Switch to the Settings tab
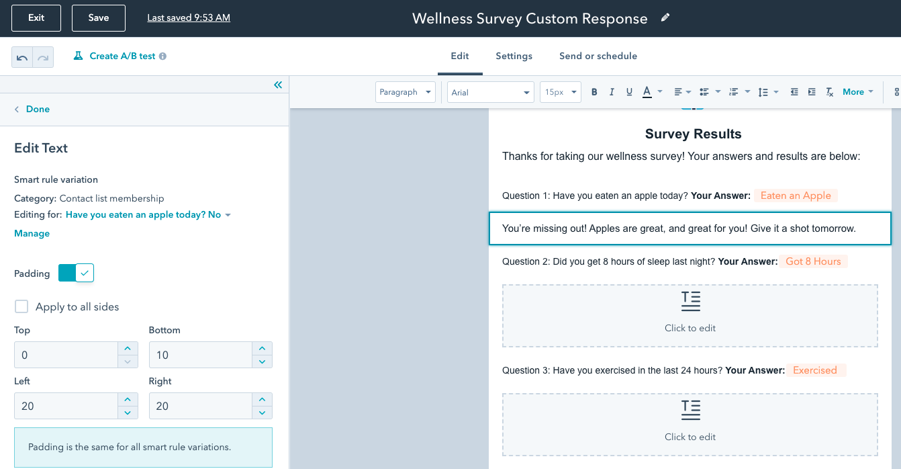The image size is (901, 469). [x=514, y=56]
